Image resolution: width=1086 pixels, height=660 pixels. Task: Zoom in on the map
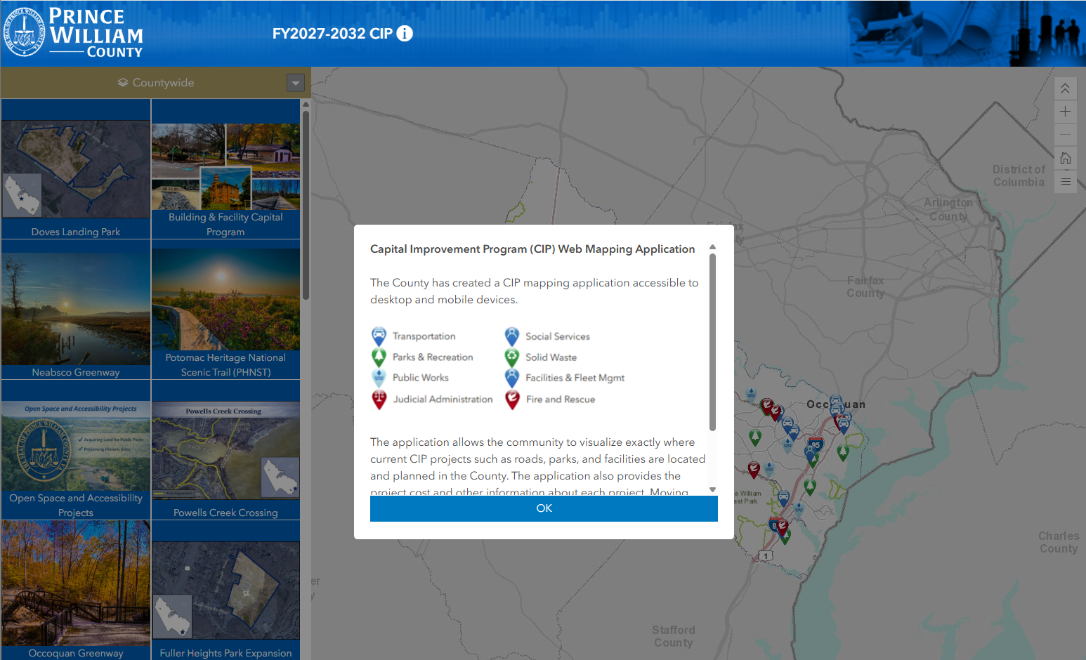point(1065,112)
